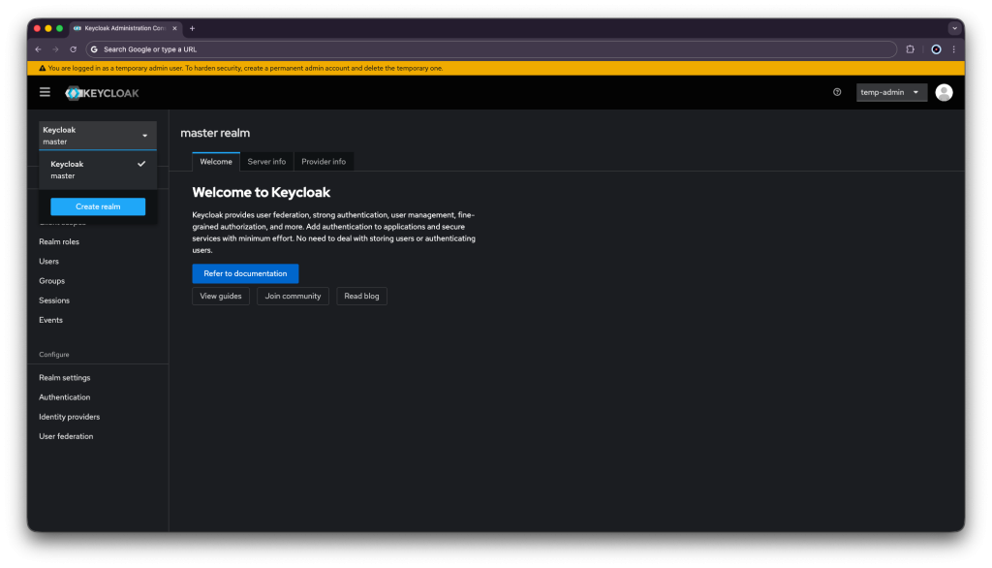The height and width of the screenshot is (568, 992).
Task: Expand the temp-admin user dropdown
Action: pos(891,92)
